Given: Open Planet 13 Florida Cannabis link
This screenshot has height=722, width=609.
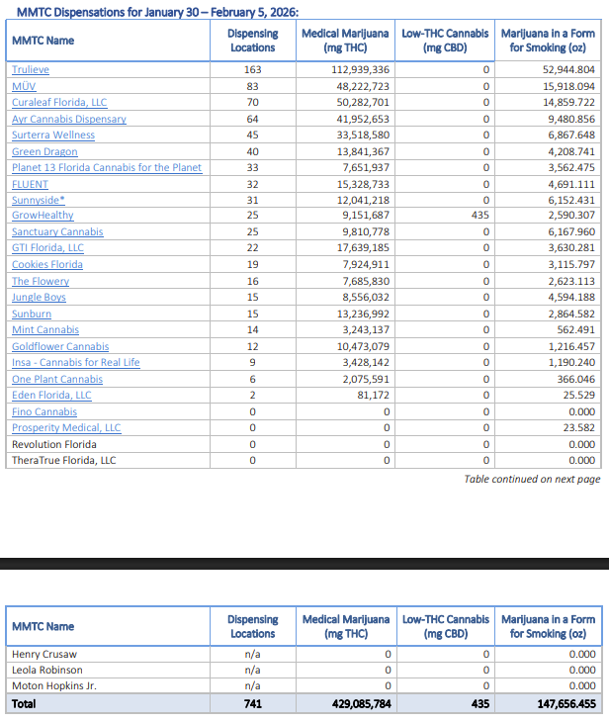Looking at the screenshot, I should click(107, 167).
